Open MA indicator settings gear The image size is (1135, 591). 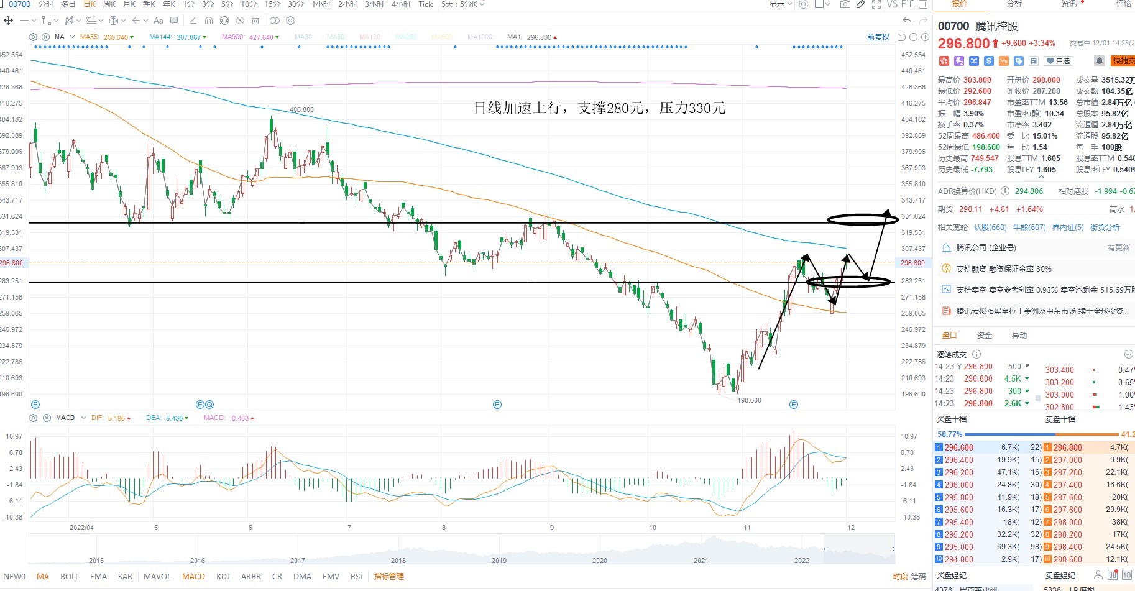coord(34,37)
